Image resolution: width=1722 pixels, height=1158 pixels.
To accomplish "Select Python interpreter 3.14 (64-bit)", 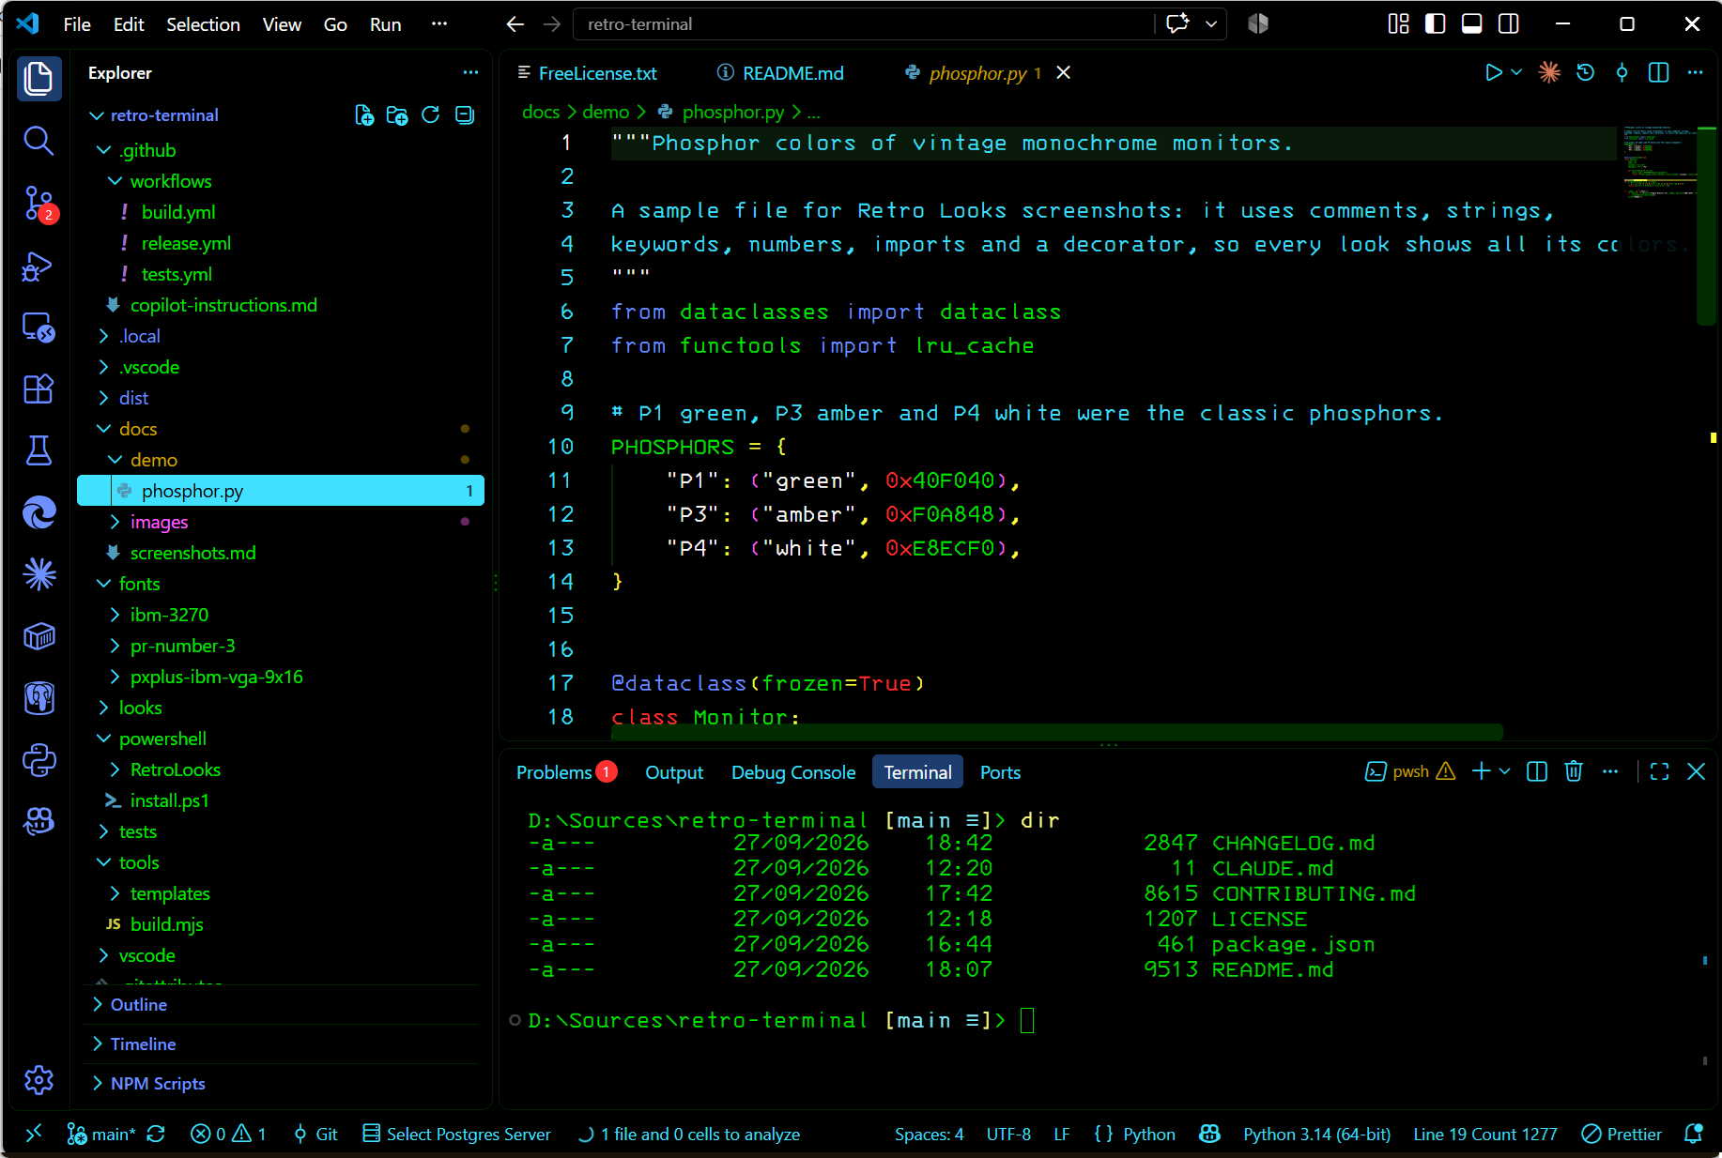I will tap(1316, 1134).
